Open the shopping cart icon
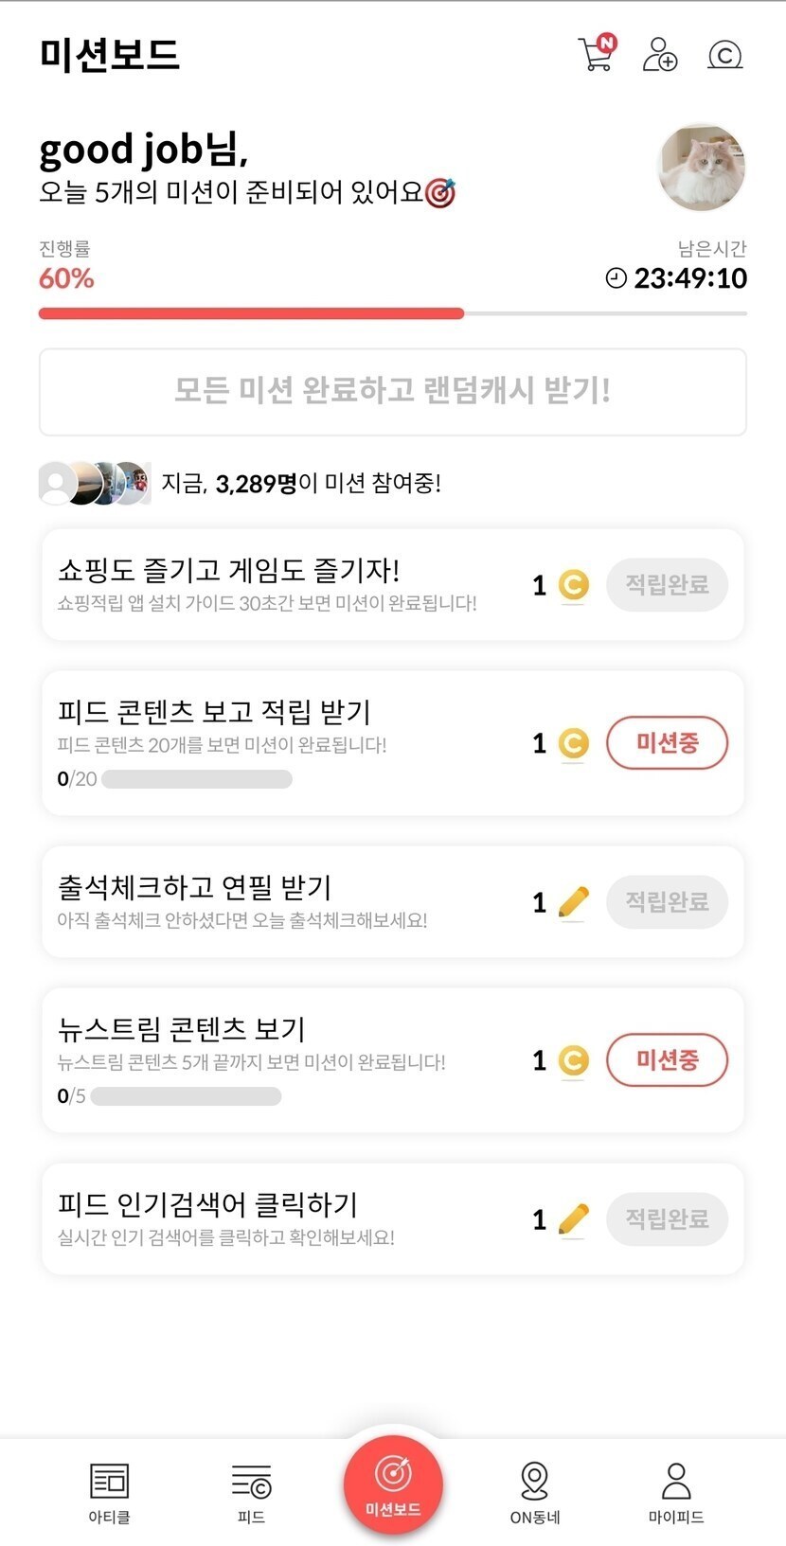 coord(596,54)
